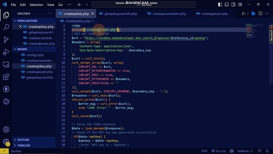Open the sandbox.momodeveloper URL link
Image resolution: width=273 pixels, height=154 pixels.
point(145,38)
